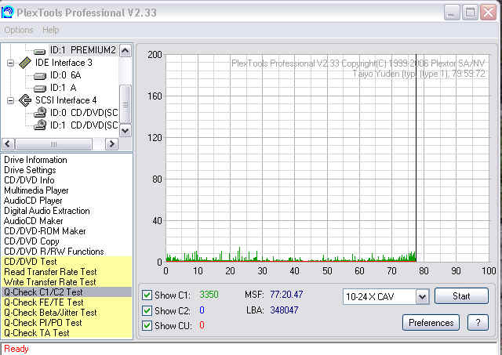Image resolution: width=502 pixels, height=355 pixels.
Task: Select Read Transfer Rate Test
Action: [67, 272]
